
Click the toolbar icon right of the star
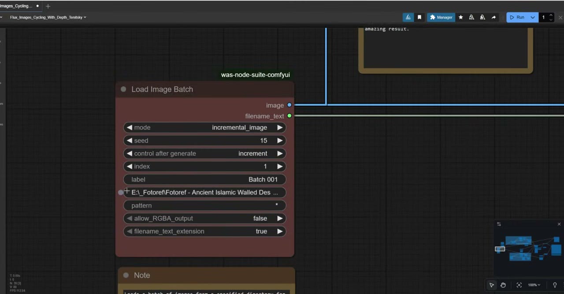point(472,17)
